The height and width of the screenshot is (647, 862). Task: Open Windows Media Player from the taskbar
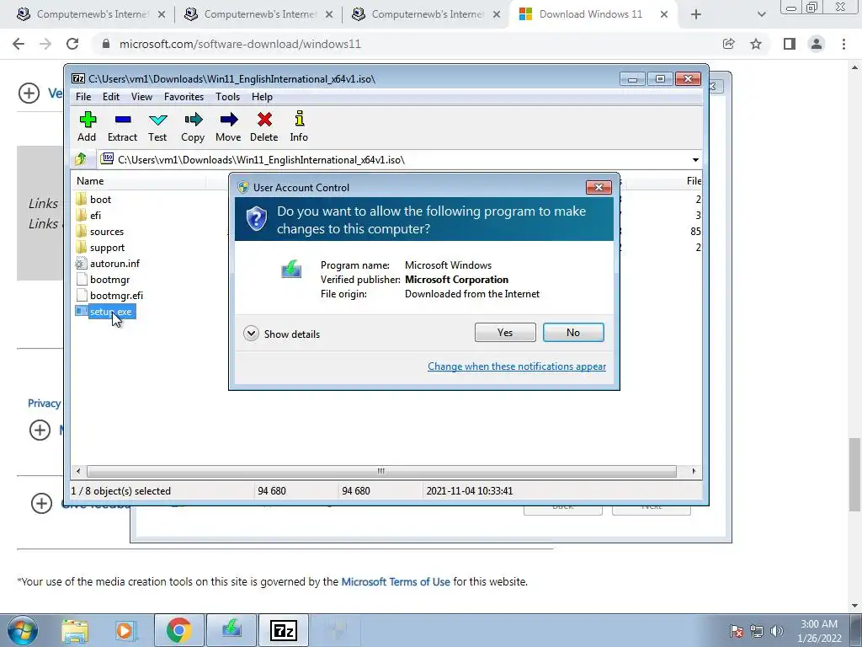click(x=125, y=630)
